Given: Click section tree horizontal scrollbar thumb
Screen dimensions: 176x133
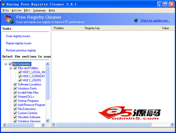Looking at the screenshot, I should pos(21,125).
